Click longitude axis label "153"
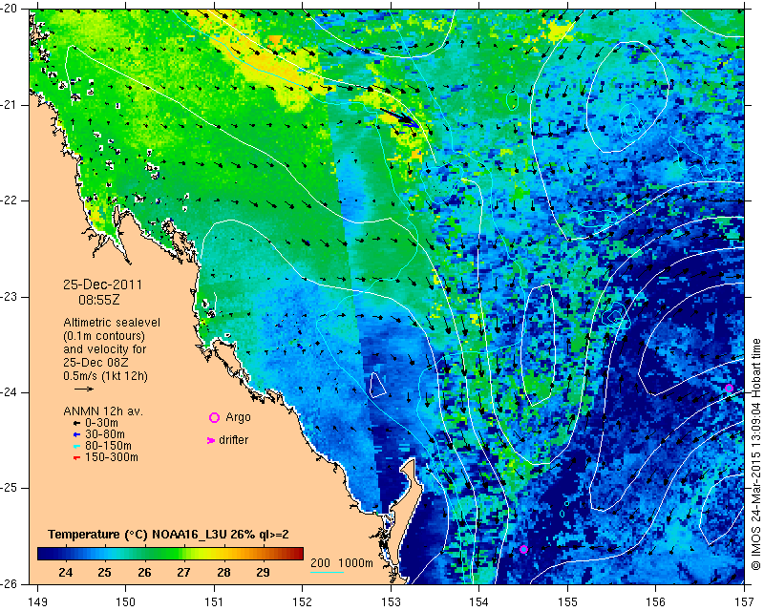 tap(391, 602)
